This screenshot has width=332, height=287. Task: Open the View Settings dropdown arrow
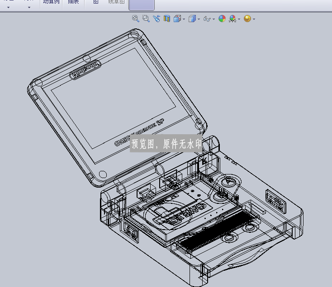tap(254, 19)
